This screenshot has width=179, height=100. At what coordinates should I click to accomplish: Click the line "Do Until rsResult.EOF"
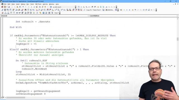(x=31, y=61)
